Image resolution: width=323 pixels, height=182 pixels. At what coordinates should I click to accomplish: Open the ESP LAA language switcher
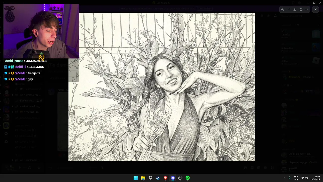coord(296,178)
